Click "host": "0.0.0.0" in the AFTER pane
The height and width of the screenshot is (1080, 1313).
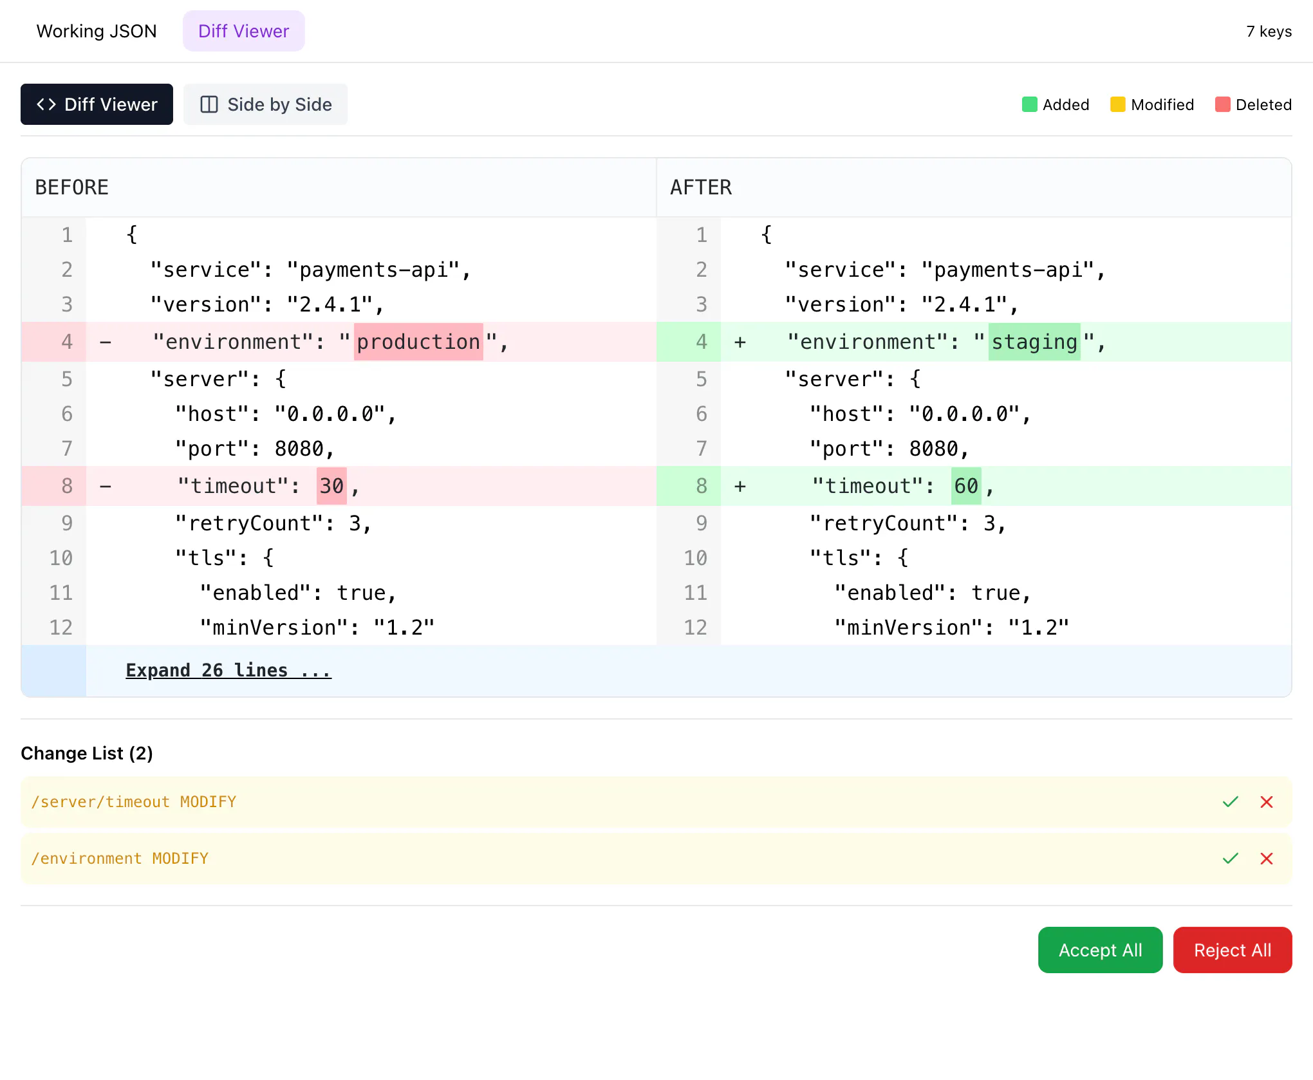(x=920, y=414)
